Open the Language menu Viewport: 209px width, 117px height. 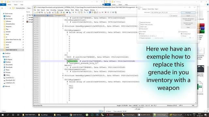click(x=60, y=10)
